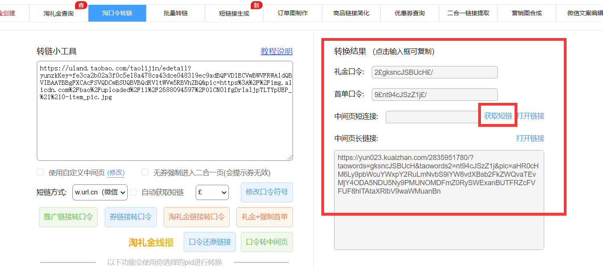Click the 以下功能会使用你选择的pid进行转换 text
This screenshot has width=603, height=270.
pyautogui.click(x=164, y=262)
